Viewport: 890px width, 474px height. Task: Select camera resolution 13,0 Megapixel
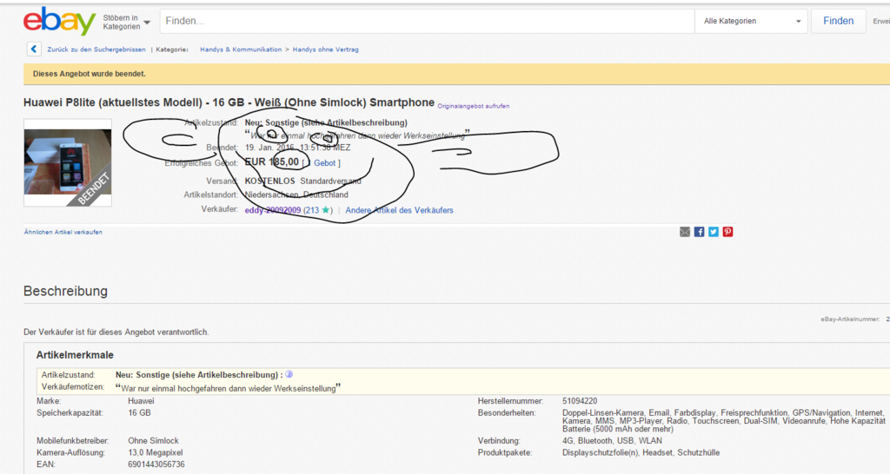pos(156,452)
